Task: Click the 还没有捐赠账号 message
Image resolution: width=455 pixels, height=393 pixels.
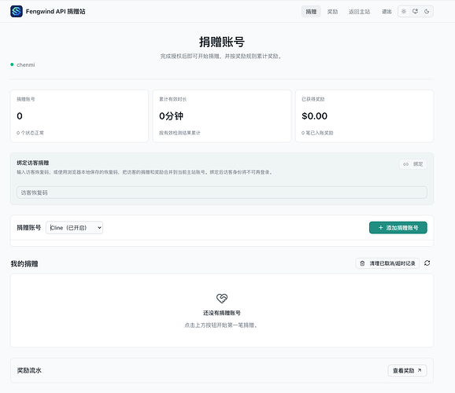Action: click(222, 313)
